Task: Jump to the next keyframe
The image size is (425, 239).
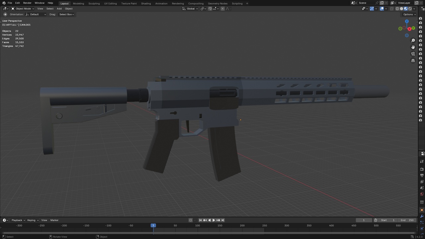Action: 218,220
